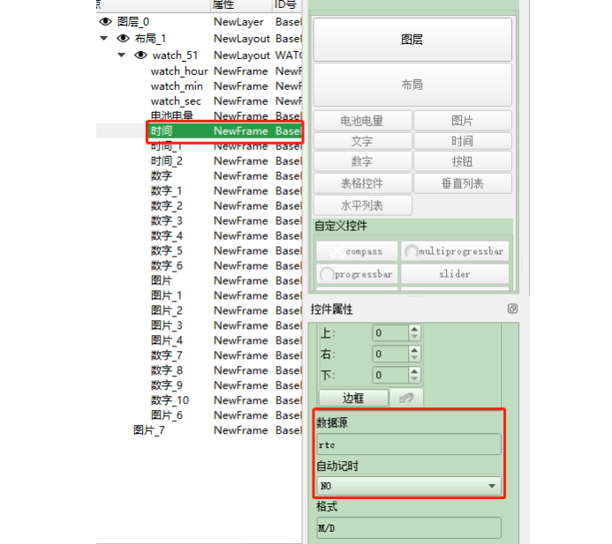
Task: Increase the 下 spinbox value
Action: coord(414,371)
